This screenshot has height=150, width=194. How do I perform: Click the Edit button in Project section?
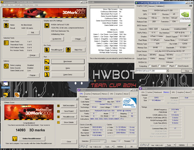33,33
